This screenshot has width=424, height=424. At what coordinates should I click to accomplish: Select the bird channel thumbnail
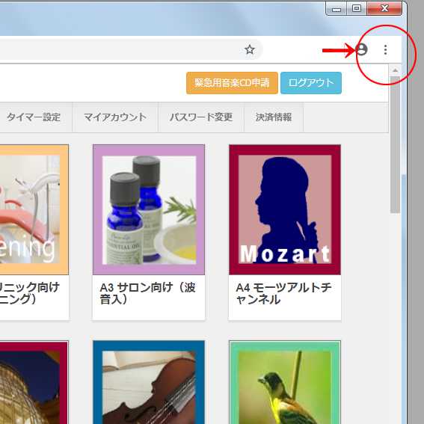click(285, 382)
